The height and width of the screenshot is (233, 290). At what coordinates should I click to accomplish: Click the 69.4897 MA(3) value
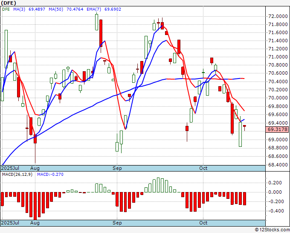coord(37,9)
